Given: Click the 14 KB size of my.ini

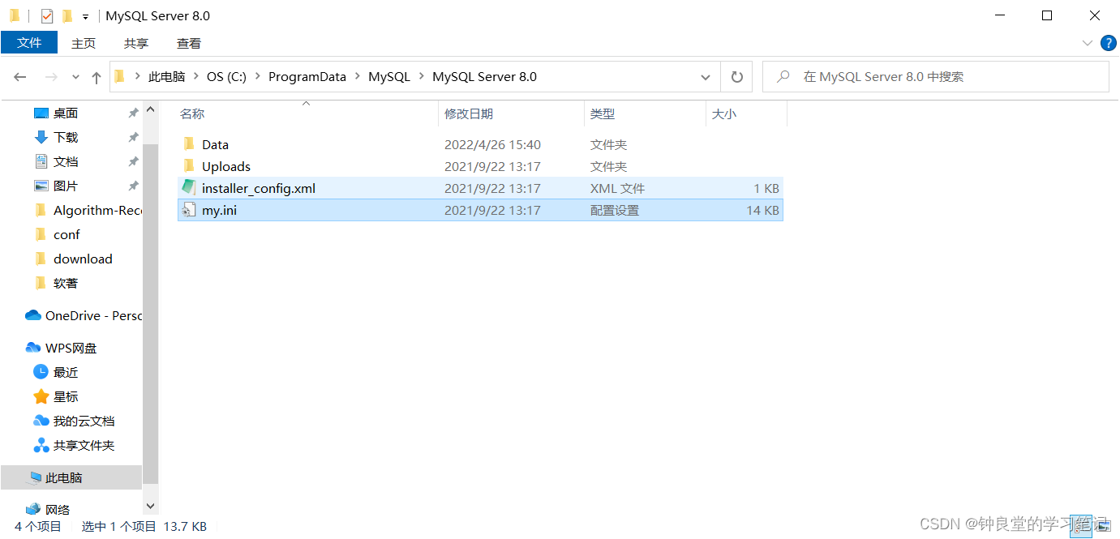Looking at the screenshot, I should tap(762, 210).
